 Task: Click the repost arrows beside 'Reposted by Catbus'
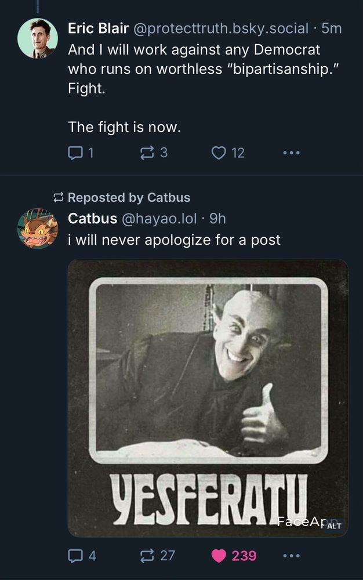(57, 197)
